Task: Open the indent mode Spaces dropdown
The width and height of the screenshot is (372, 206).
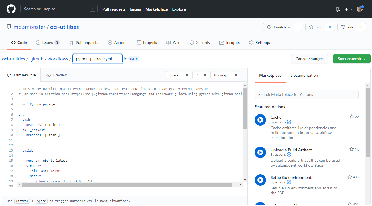Action: (x=178, y=75)
